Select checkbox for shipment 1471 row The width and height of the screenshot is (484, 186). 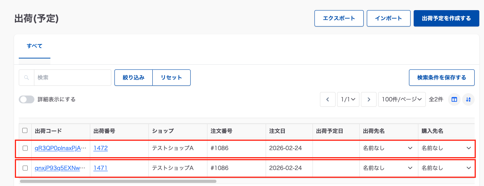click(25, 168)
